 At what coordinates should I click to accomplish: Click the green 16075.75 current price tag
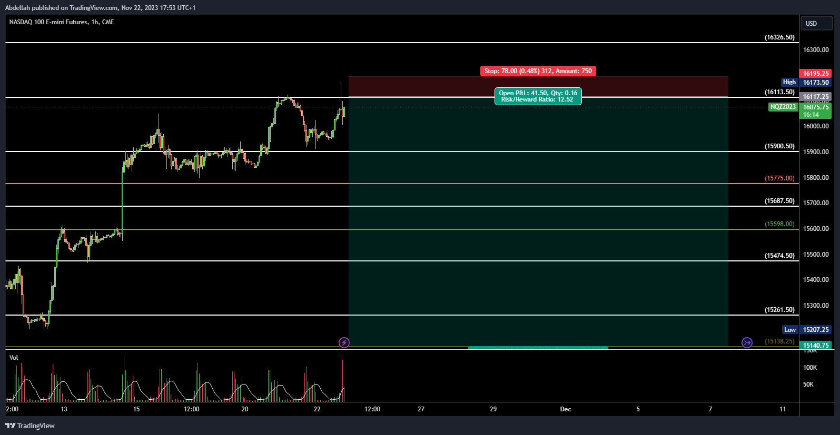pyautogui.click(x=816, y=110)
